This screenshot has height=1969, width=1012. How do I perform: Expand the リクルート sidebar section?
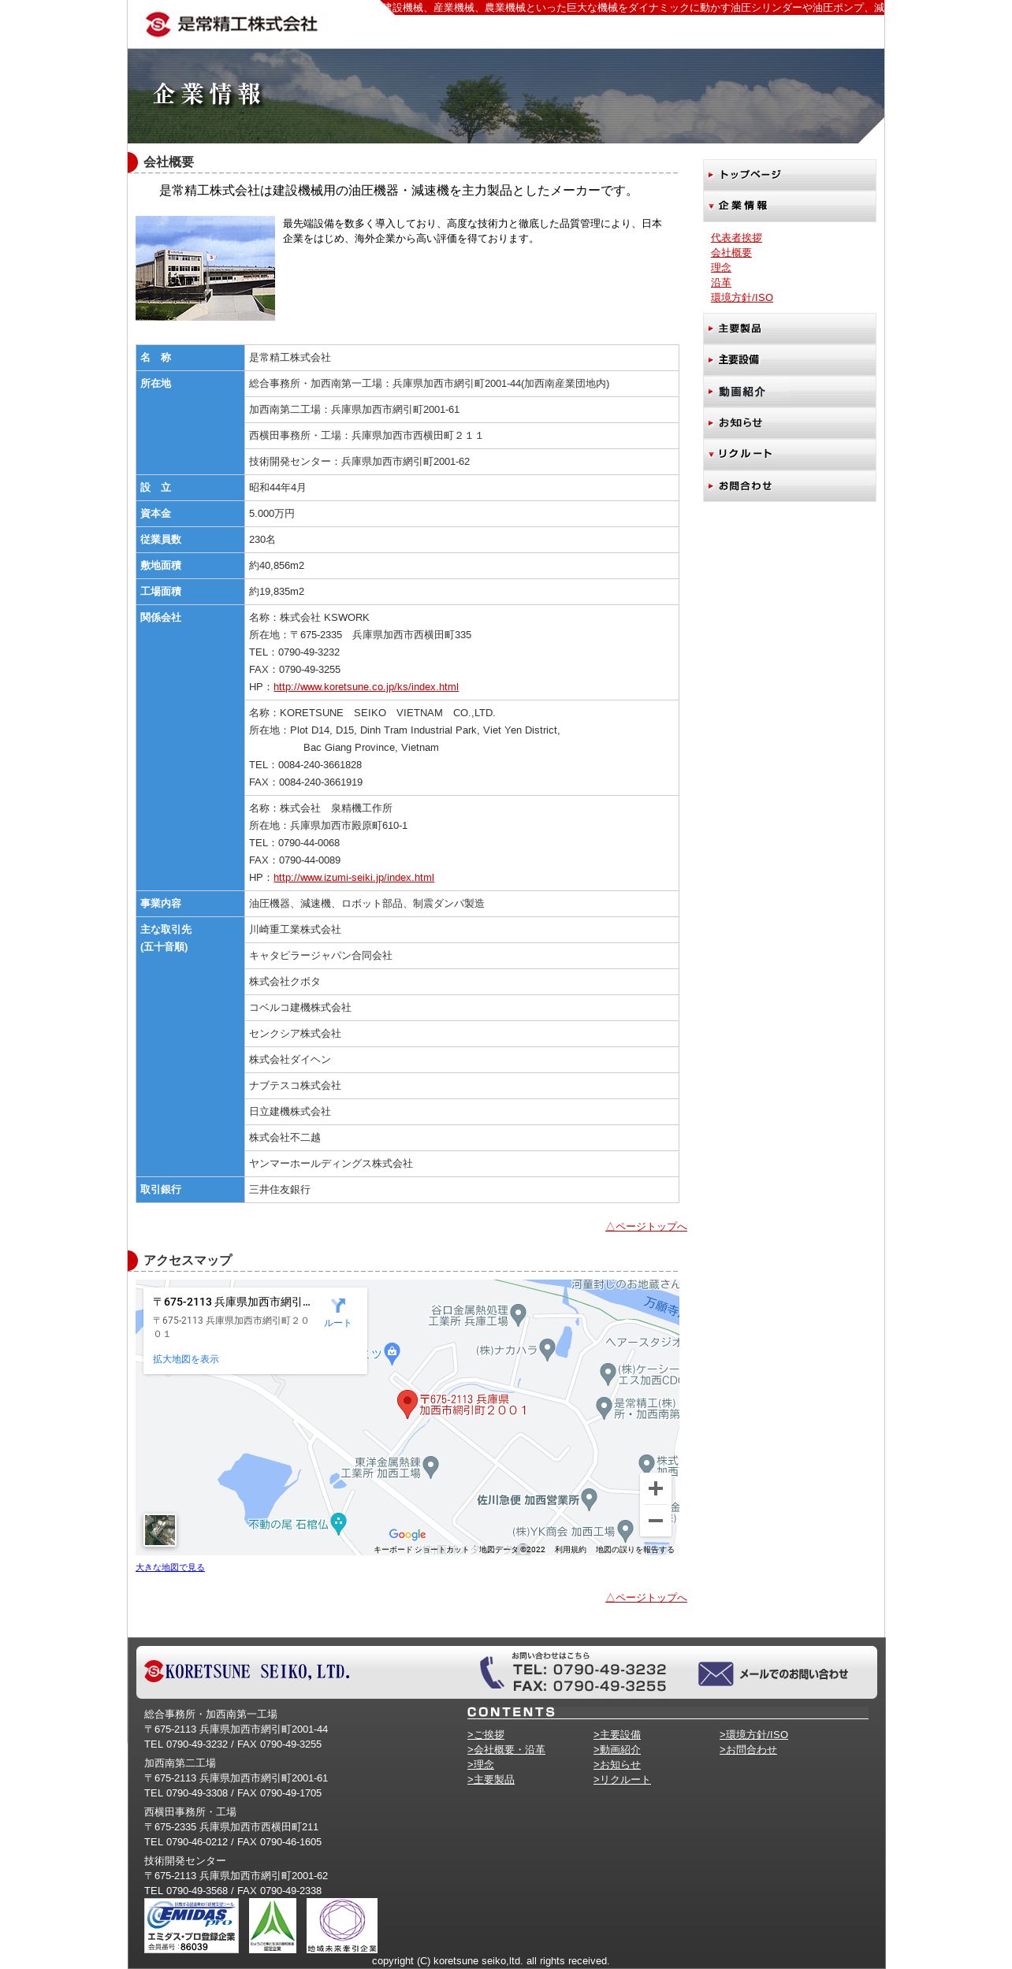click(x=789, y=454)
